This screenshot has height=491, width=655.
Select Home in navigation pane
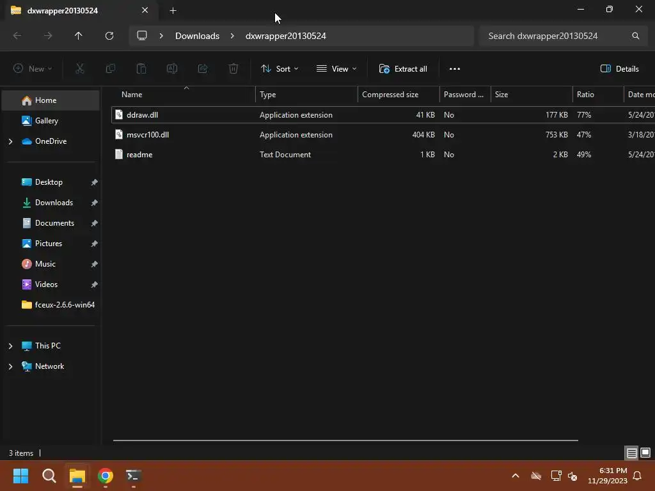(51, 100)
